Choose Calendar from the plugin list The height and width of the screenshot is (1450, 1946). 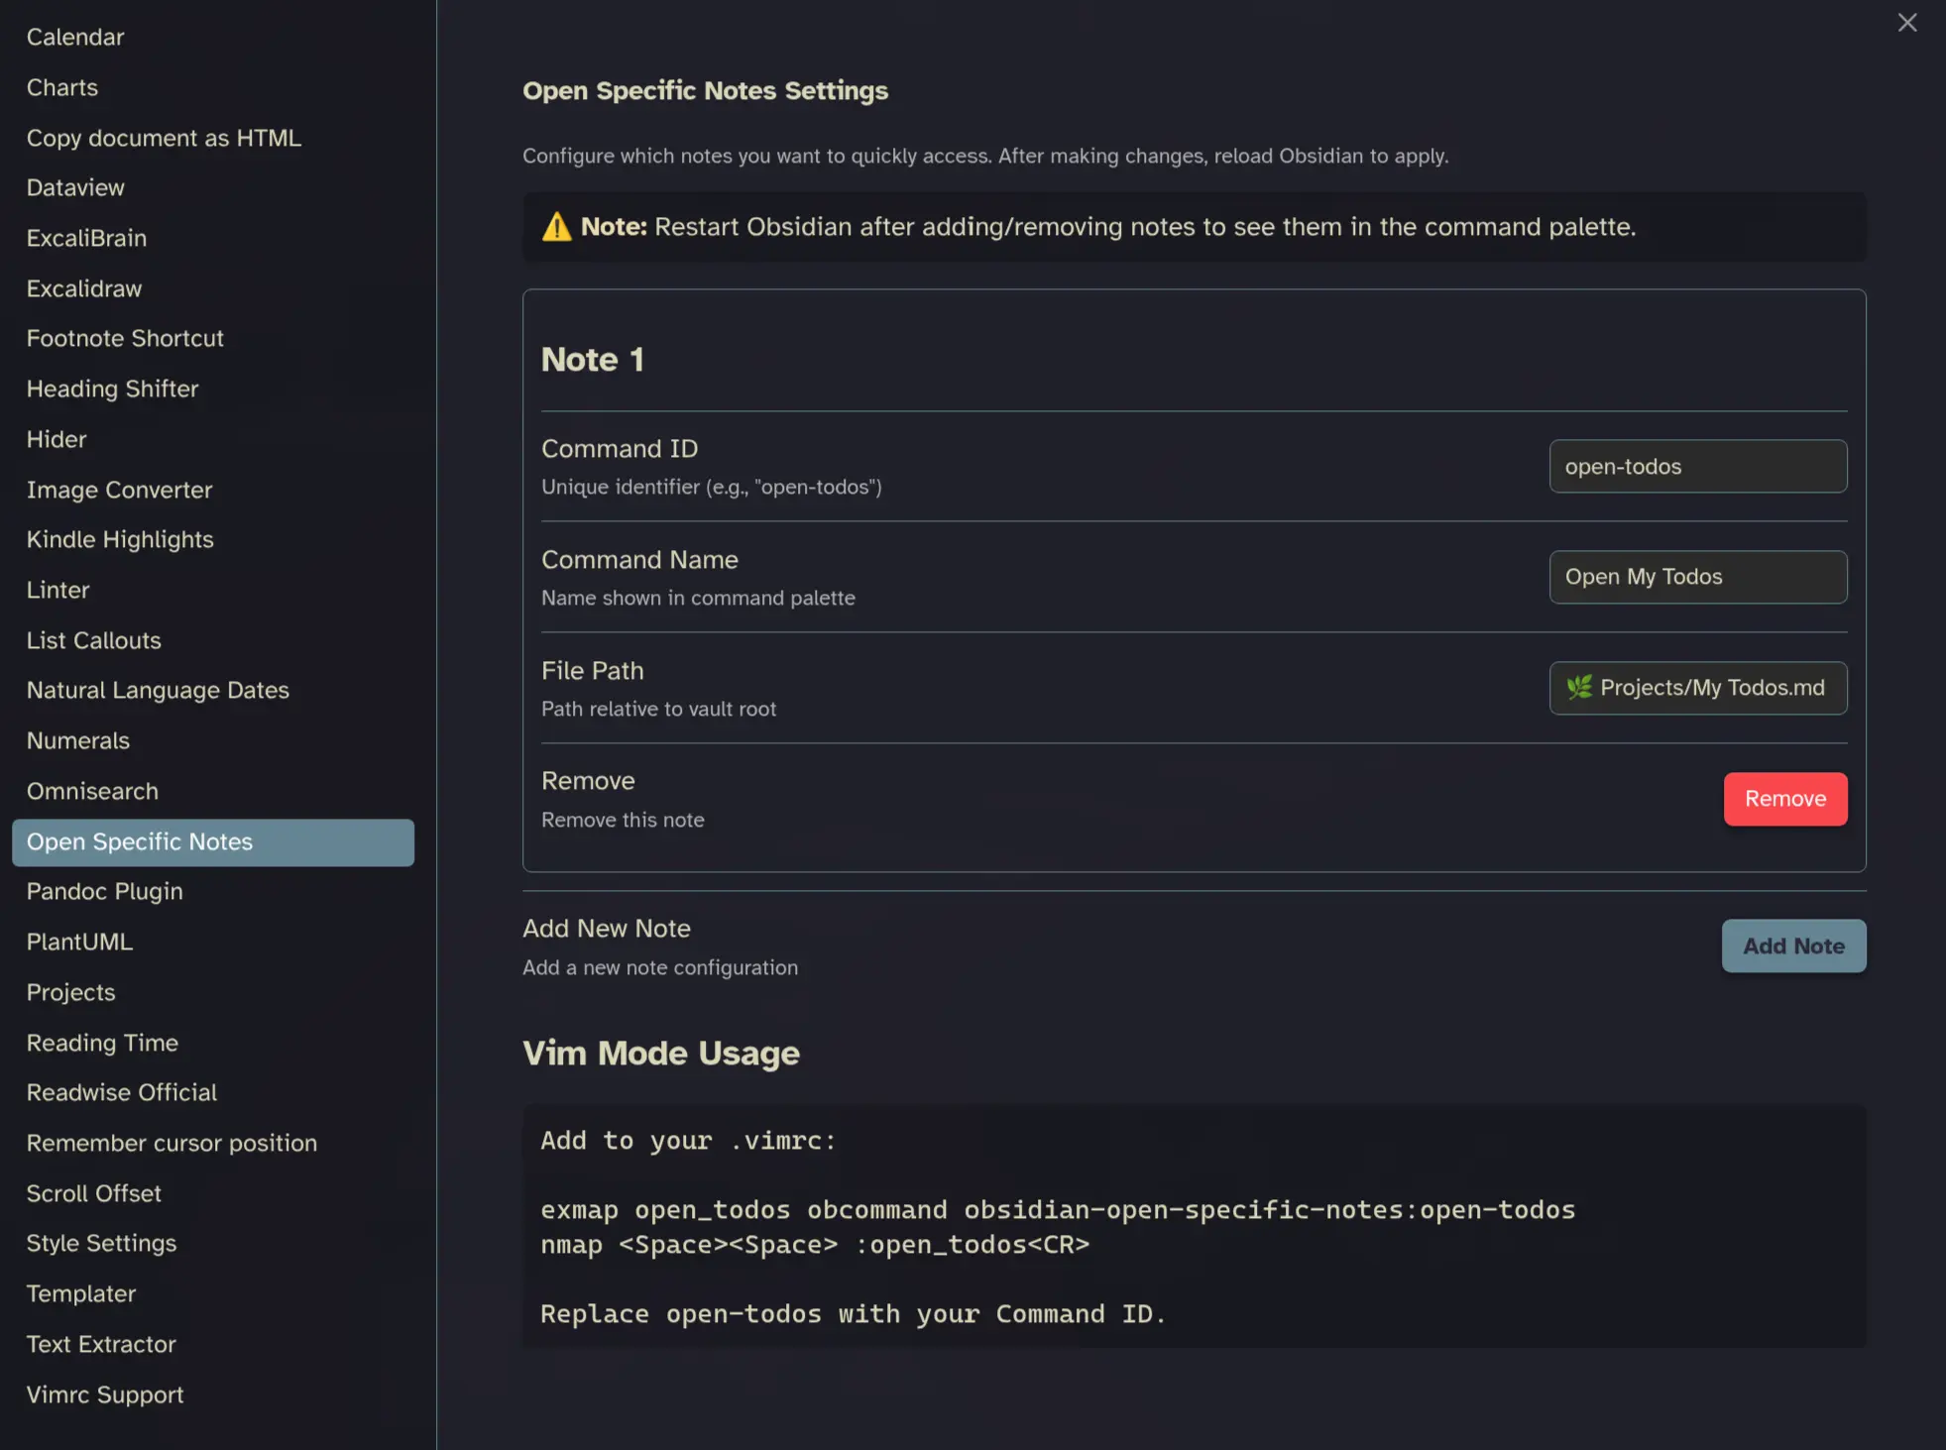(75, 37)
